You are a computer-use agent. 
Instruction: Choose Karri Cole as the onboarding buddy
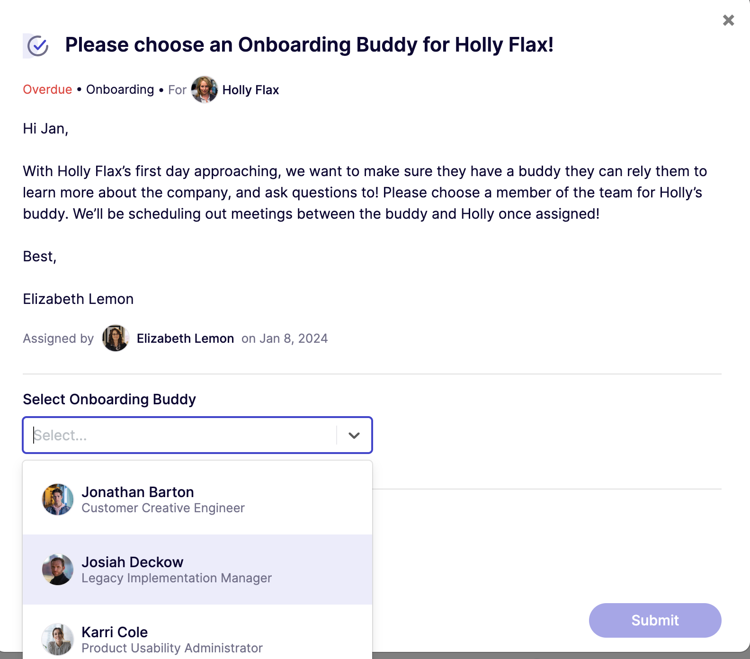115,632
